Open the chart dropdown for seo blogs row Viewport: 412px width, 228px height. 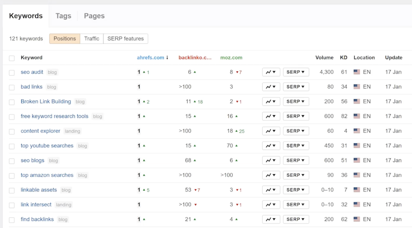271,160
